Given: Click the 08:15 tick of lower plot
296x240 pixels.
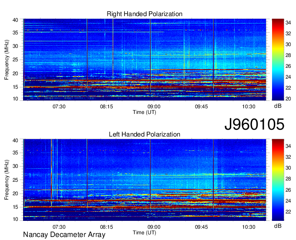Looking at the screenshot, I should (107, 227).
